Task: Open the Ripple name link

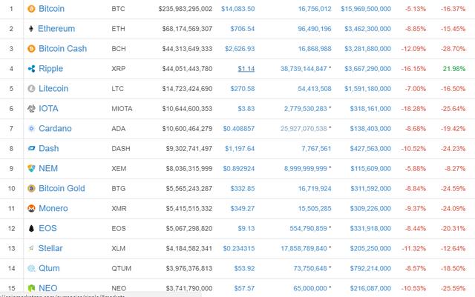Action: (51, 69)
